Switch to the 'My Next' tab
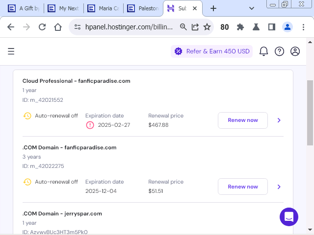Screen dimensions: 314x235 point(63,8)
